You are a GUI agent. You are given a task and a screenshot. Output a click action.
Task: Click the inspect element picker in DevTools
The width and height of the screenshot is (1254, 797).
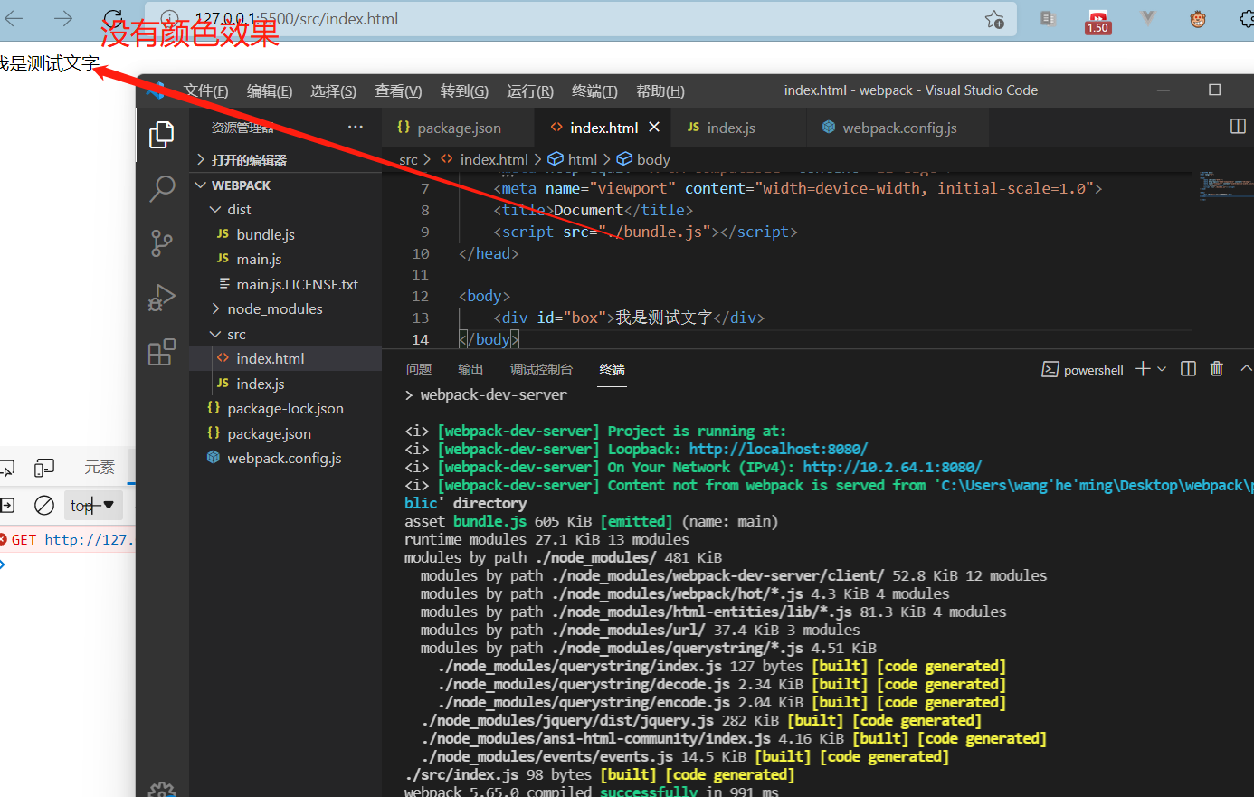click(7, 468)
